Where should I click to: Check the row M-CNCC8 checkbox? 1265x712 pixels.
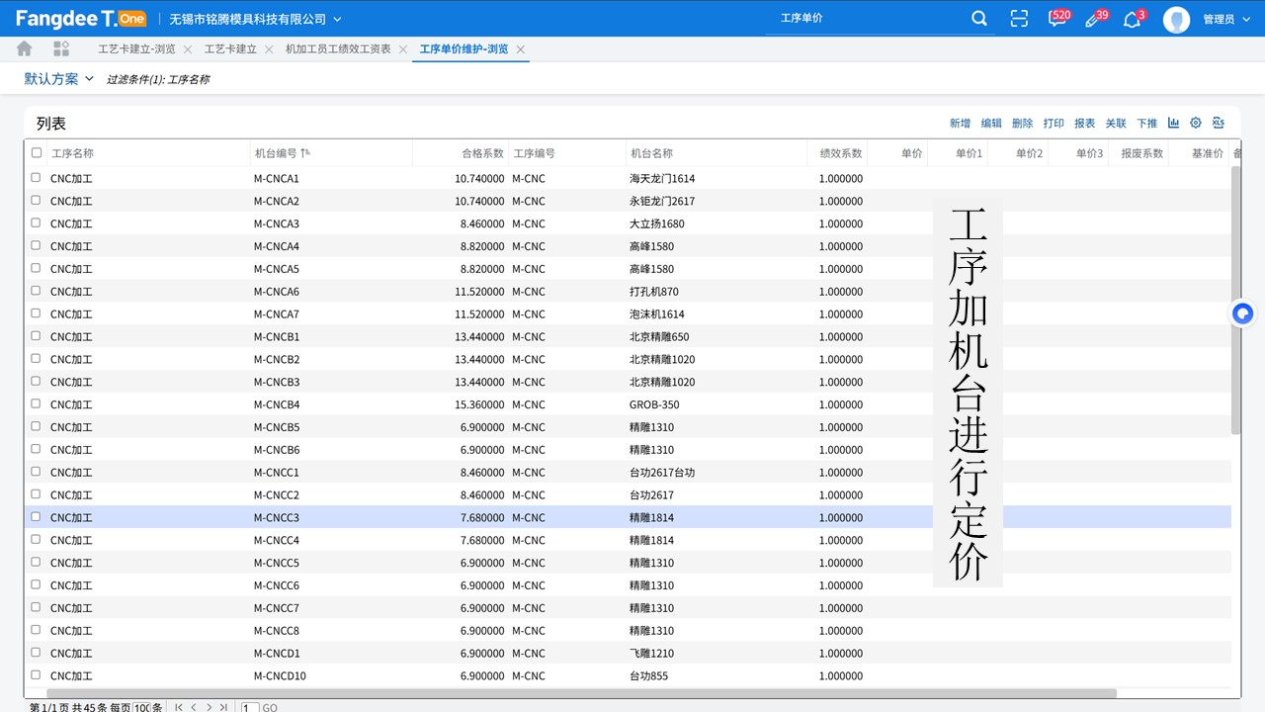point(37,630)
